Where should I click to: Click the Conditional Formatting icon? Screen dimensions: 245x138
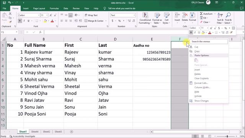(x=145, y=18)
